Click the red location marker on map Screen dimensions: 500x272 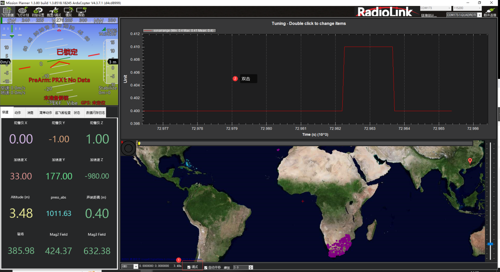tap(470, 161)
